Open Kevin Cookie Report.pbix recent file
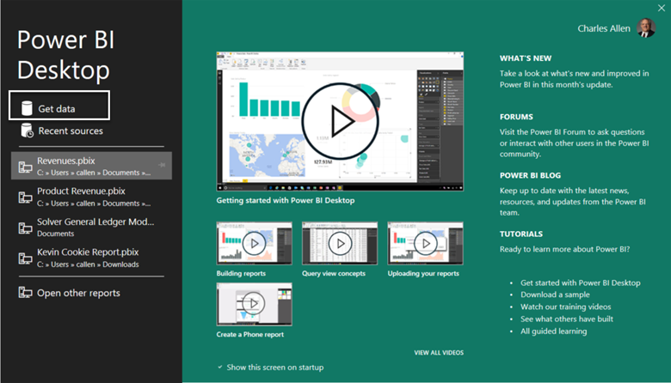Screen dimensions: 671x383 click(x=86, y=258)
